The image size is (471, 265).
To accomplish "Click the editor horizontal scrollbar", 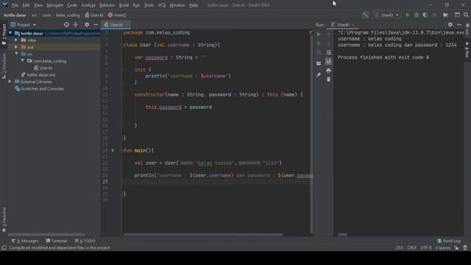I will [x=203, y=235].
